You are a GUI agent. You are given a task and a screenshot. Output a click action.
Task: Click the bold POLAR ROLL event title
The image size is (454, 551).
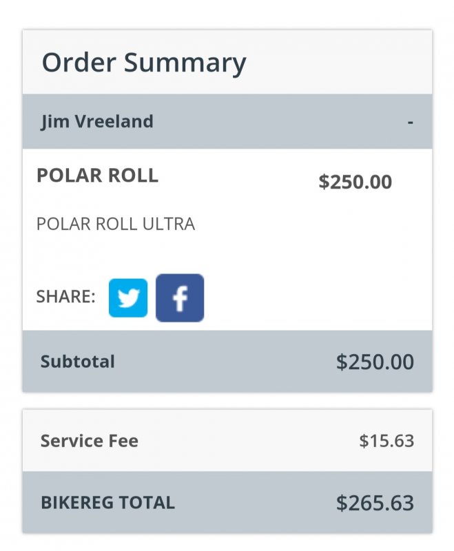pos(97,176)
